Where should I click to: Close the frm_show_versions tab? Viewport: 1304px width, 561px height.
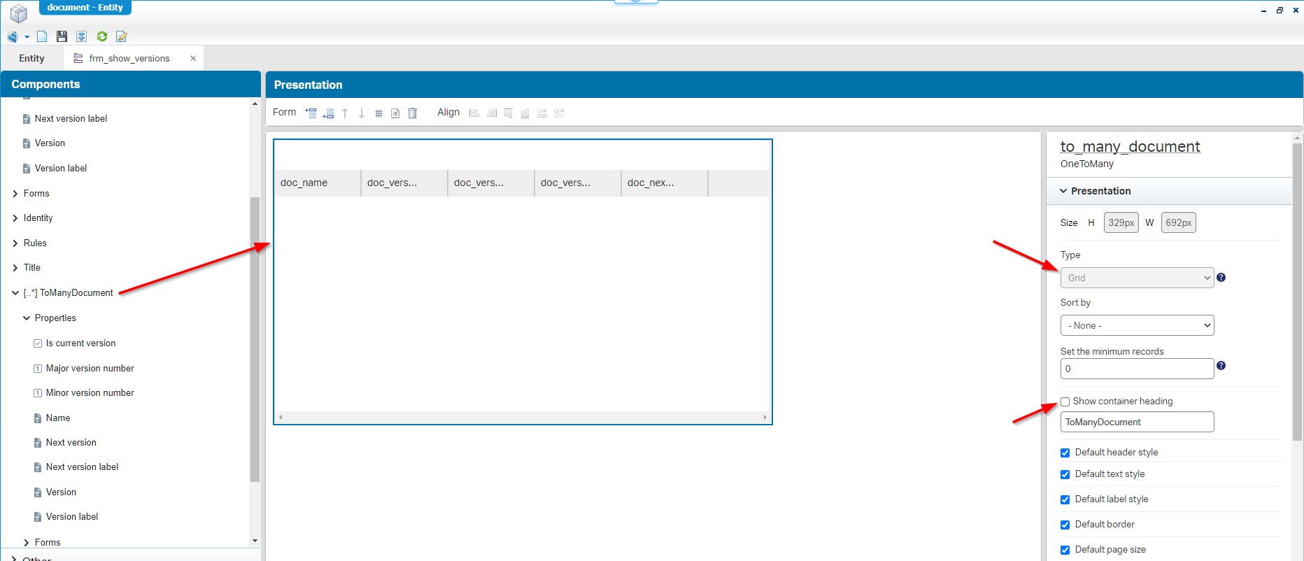pyautogui.click(x=193, y=58)
